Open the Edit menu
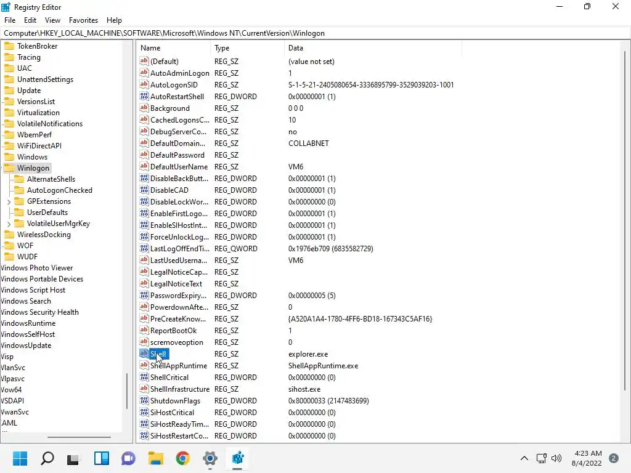Screen dimensions: 631x473 coord(30,20)
